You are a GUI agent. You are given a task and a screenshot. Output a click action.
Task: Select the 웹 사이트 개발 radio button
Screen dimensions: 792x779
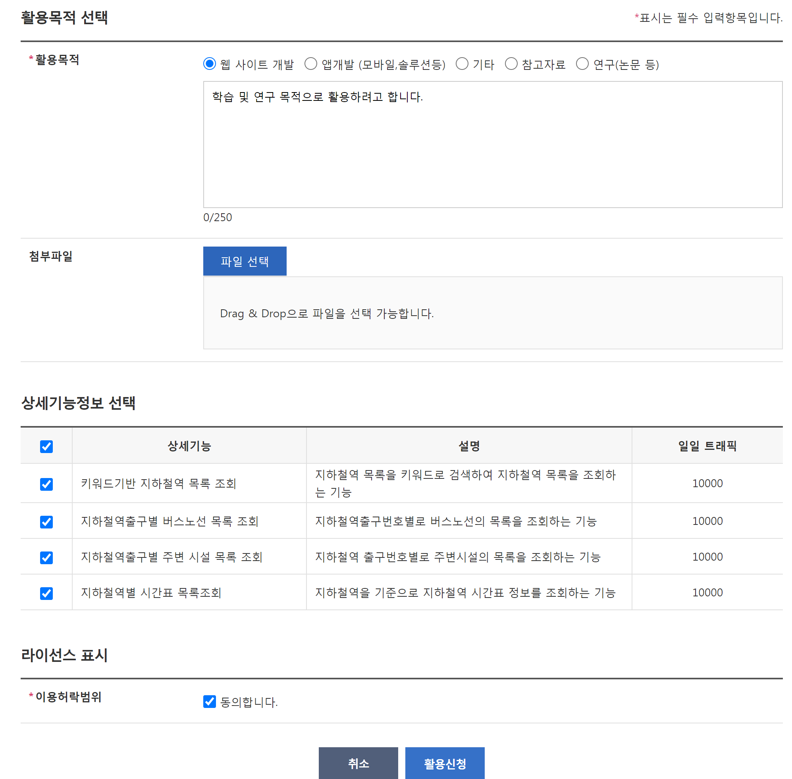[210, 64]
